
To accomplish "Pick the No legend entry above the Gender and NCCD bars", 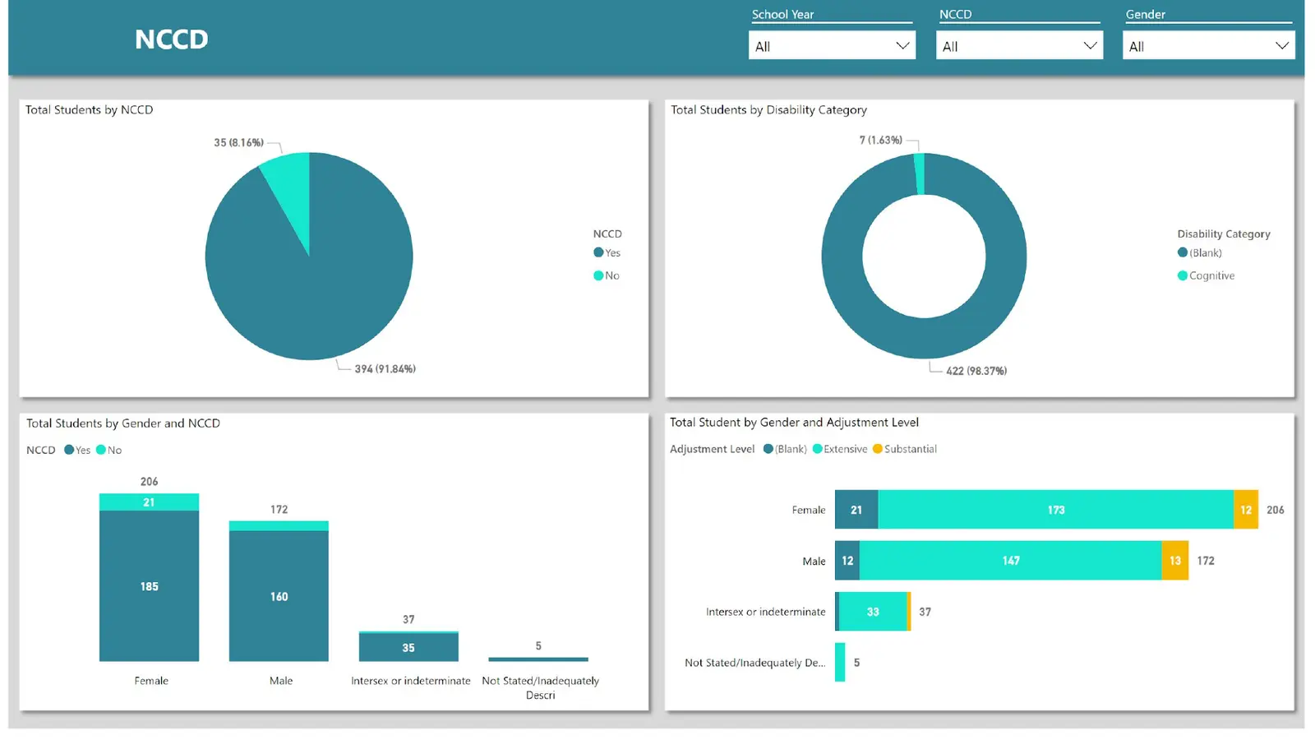I will tap(108, 450).
